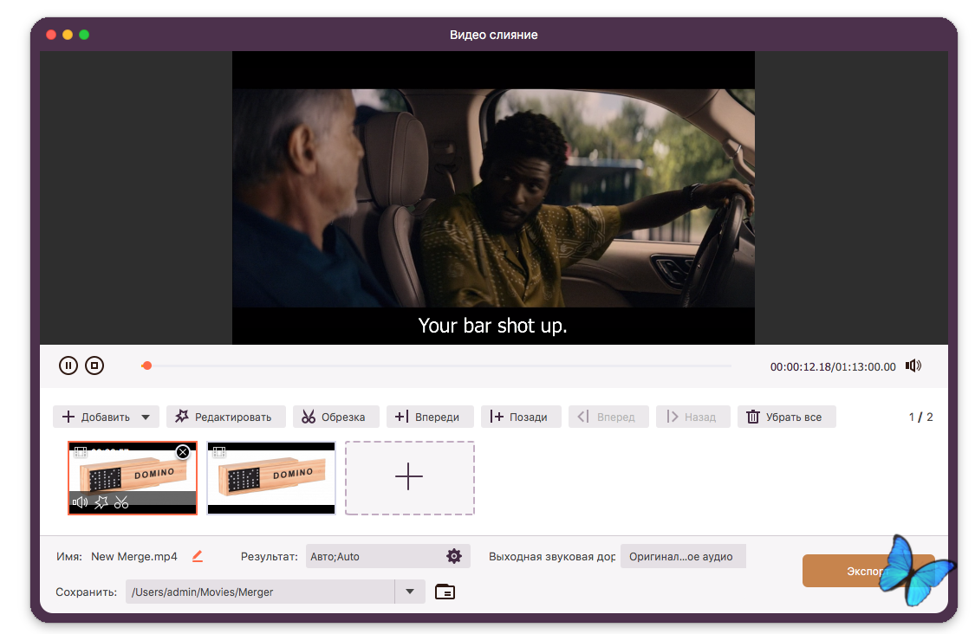Click the playback progress slider
The width and height of the screenshot is (975, 634).
438,366
